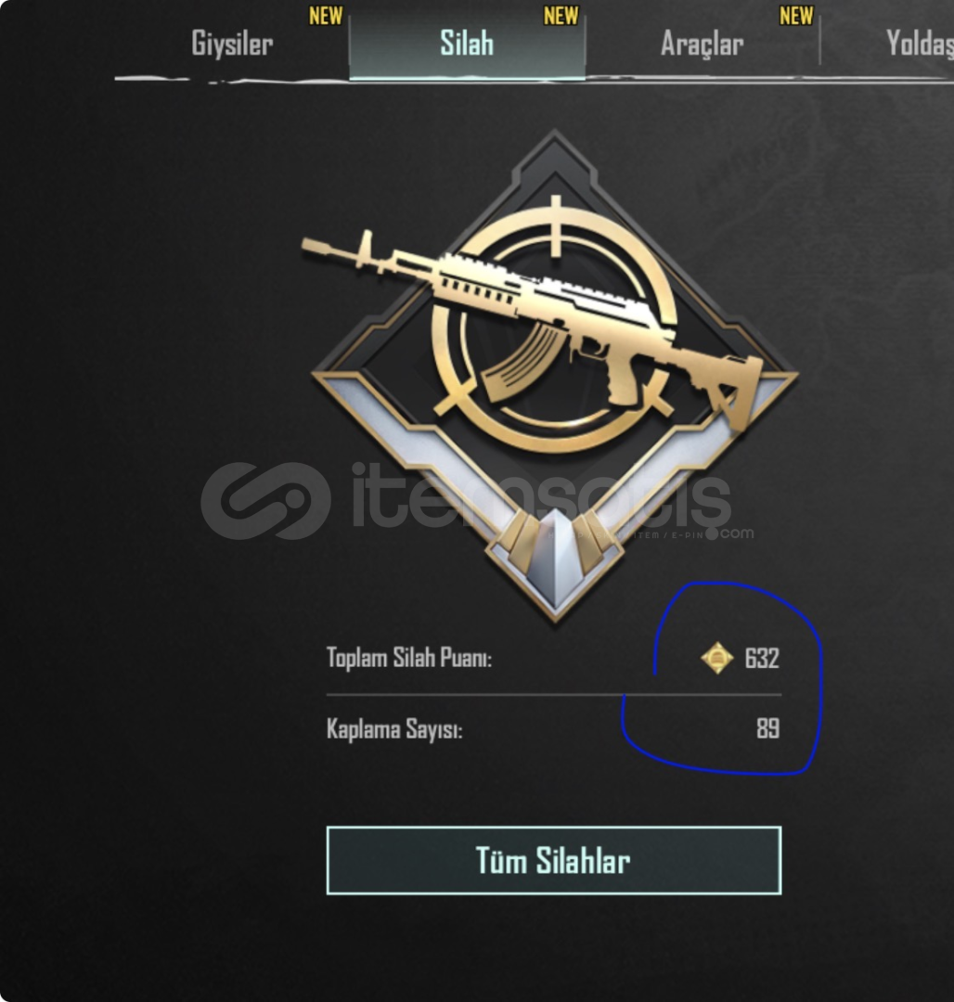The image size is (954, 1002).
Task: Click the NEW badge above Giysiler
Action: point(326,16)
